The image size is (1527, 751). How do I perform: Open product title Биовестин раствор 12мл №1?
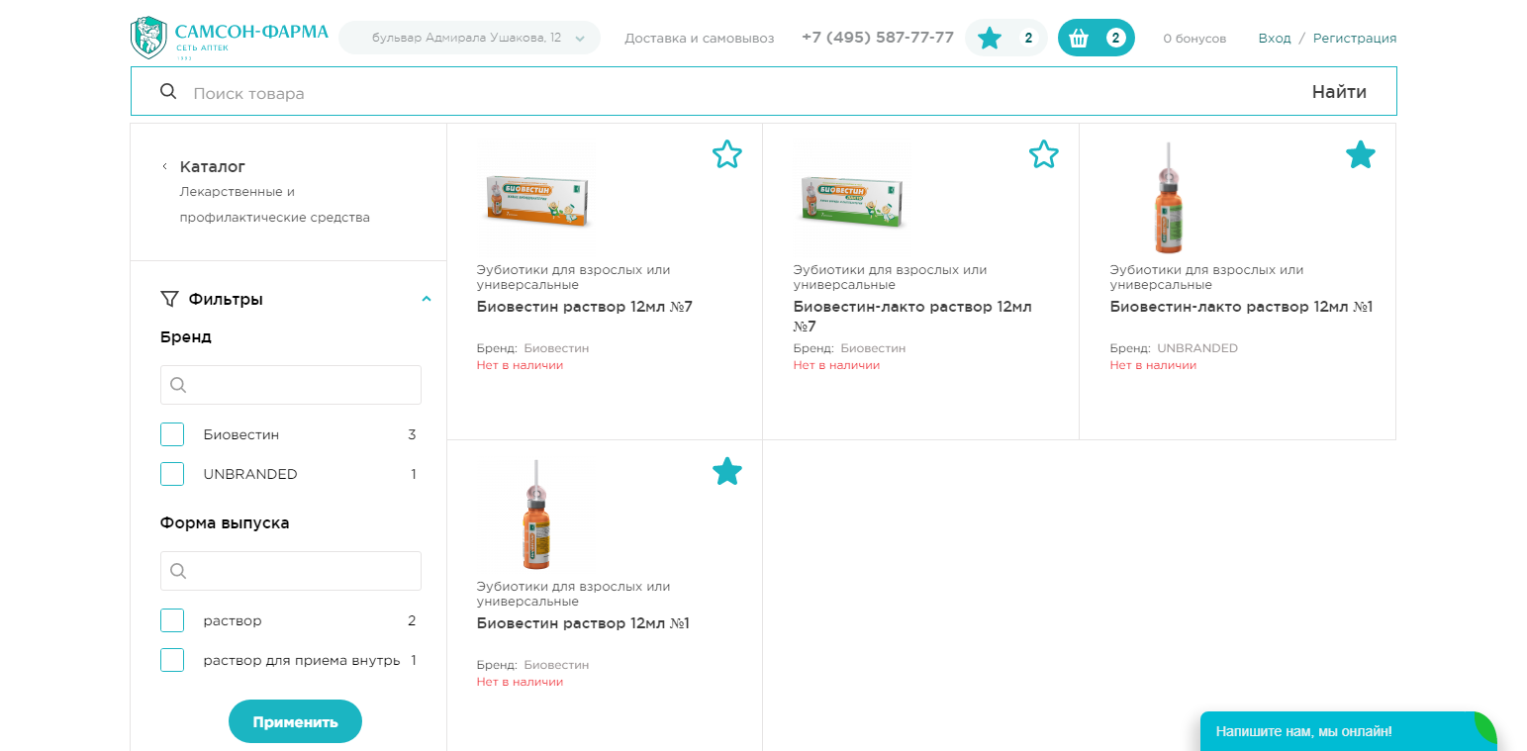(x=583, y=623)
